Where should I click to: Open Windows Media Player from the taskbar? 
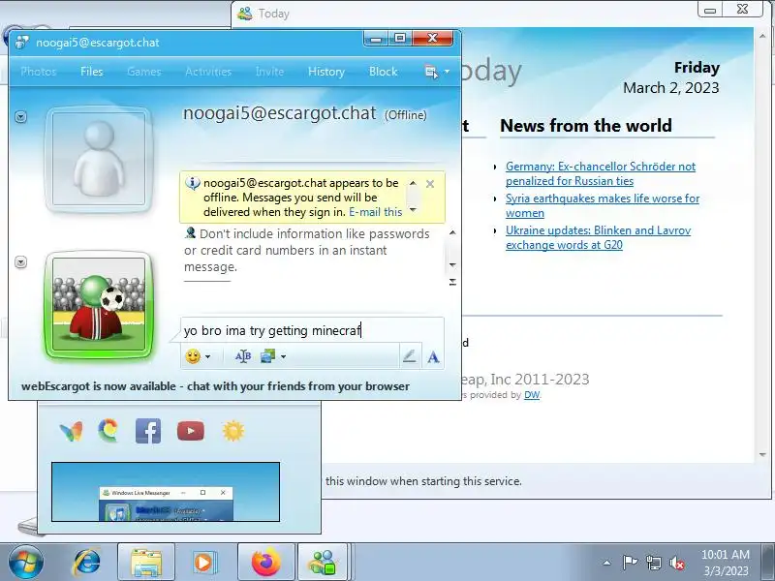(203, 563)
